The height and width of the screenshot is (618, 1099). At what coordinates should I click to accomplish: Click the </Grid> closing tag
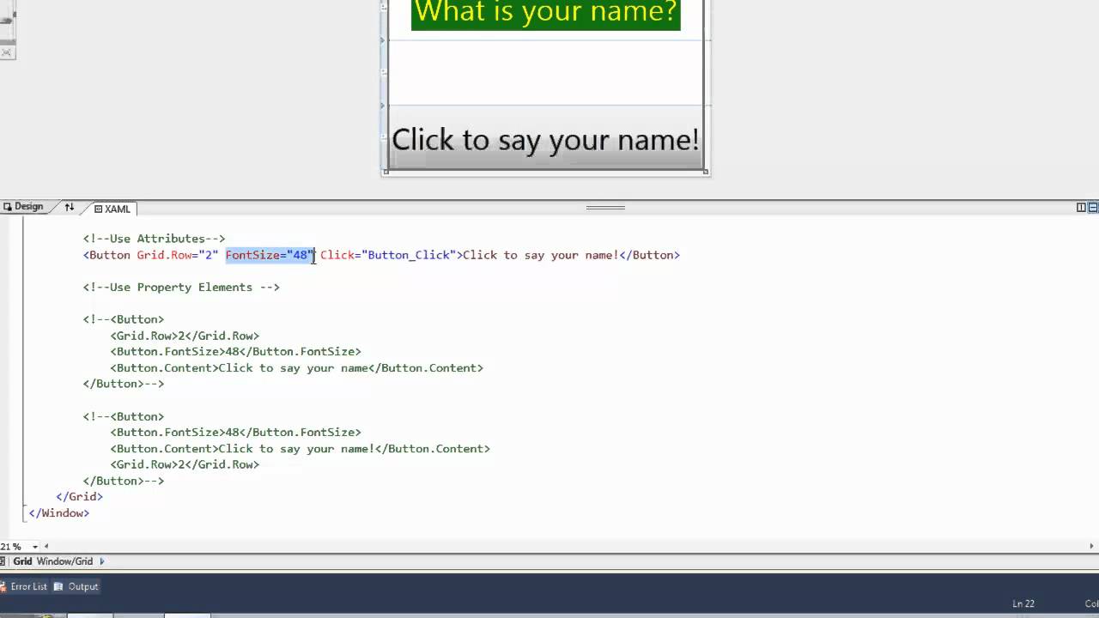[79, 497]
